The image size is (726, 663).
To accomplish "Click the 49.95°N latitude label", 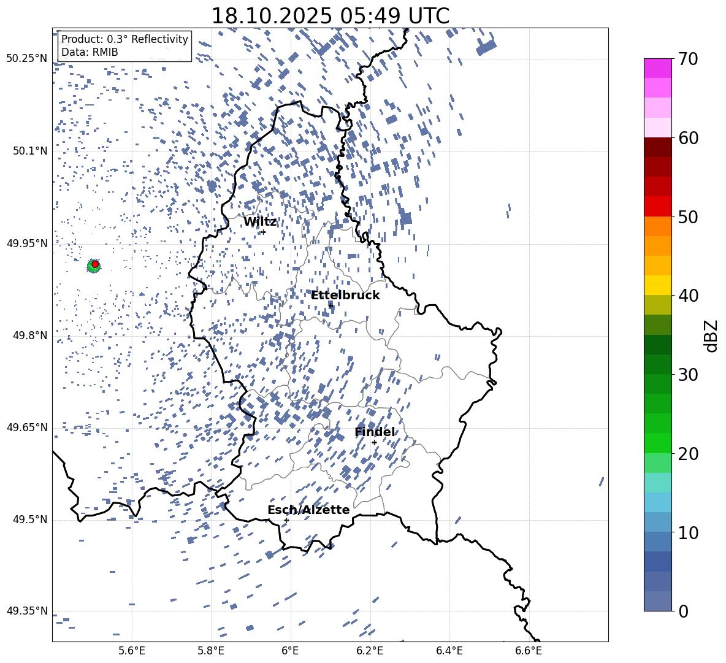I will coord(27,243).
